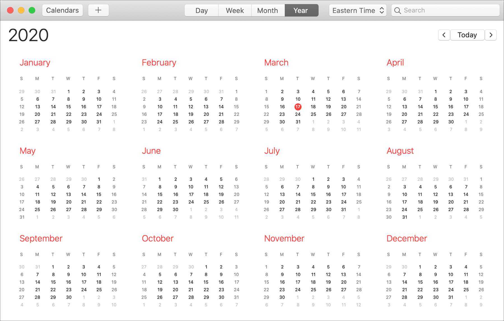Select the highlighted March 17 date
The image size is (504, 321).
298,107
